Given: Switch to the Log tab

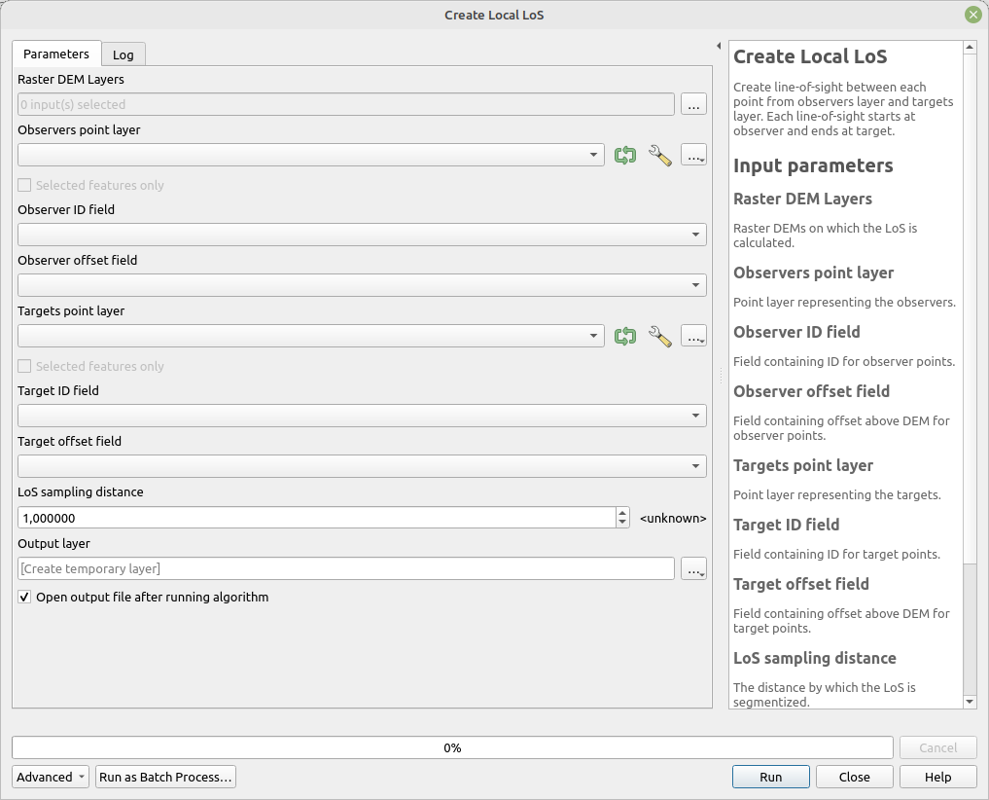Looking at the screenshot, I should click(123, 55).
